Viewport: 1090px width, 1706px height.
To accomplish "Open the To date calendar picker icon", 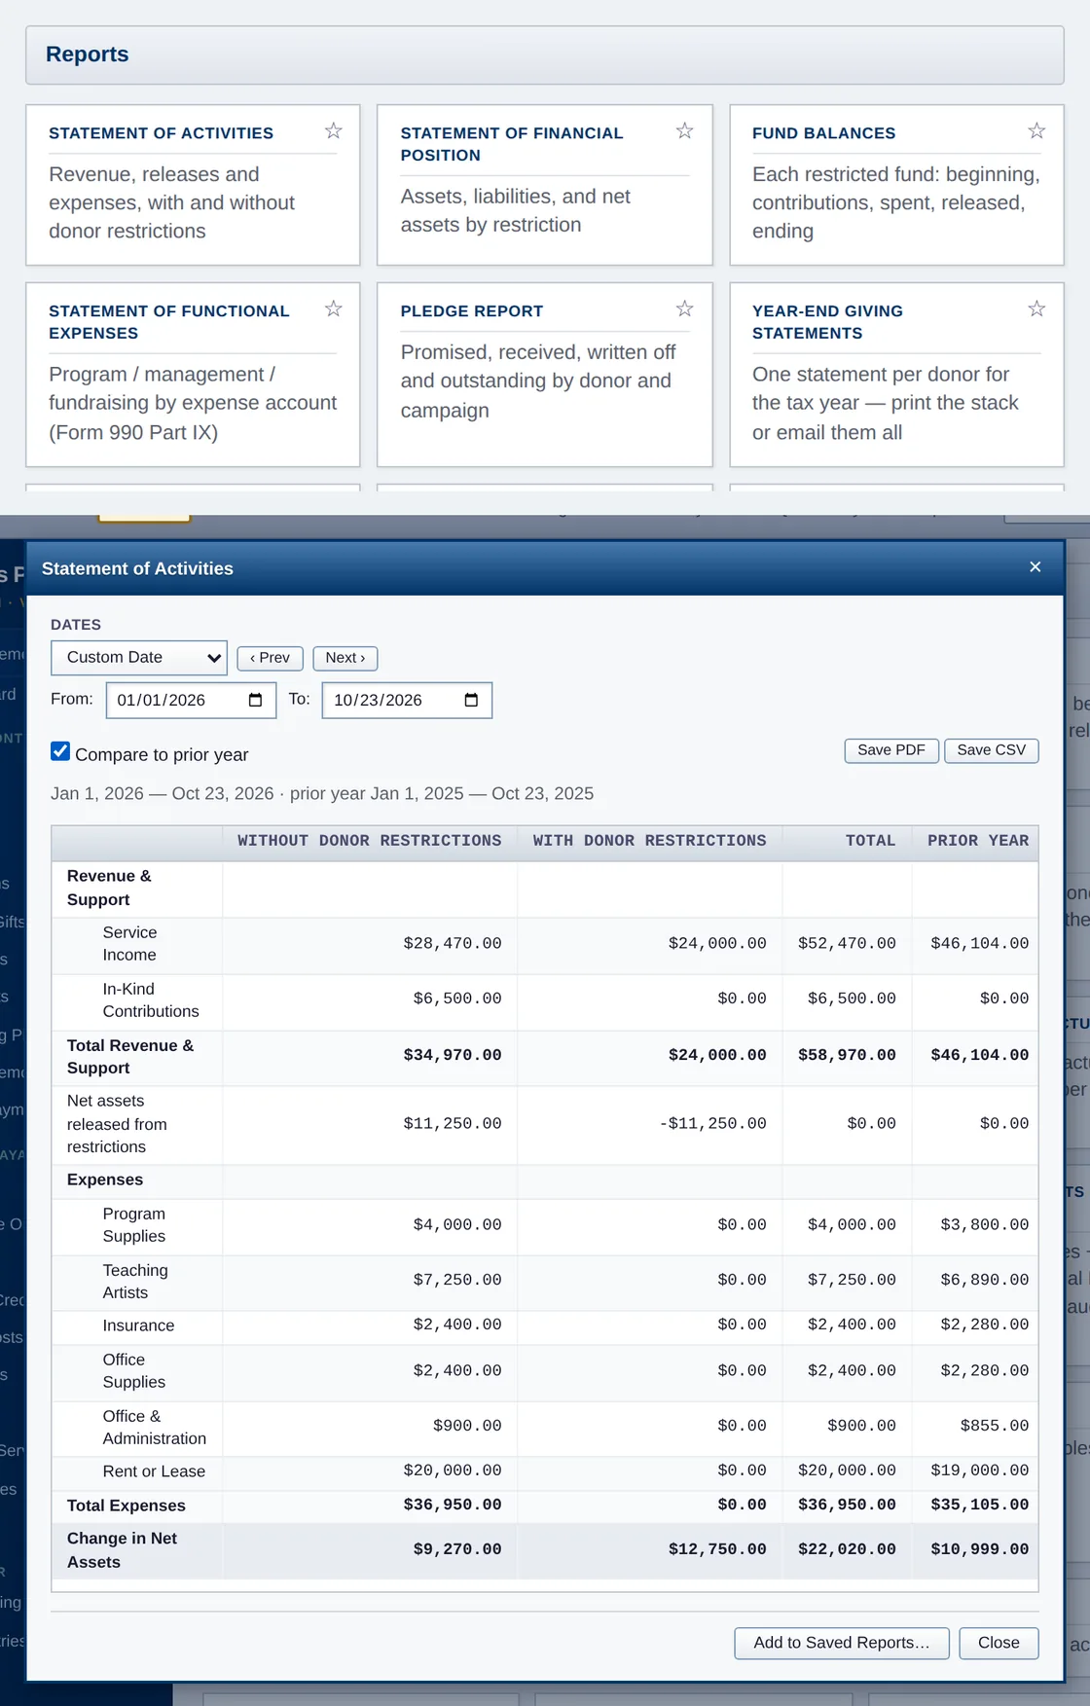I will coord(472,700).
